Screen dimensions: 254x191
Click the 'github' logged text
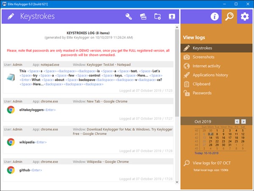coord(25,170)
